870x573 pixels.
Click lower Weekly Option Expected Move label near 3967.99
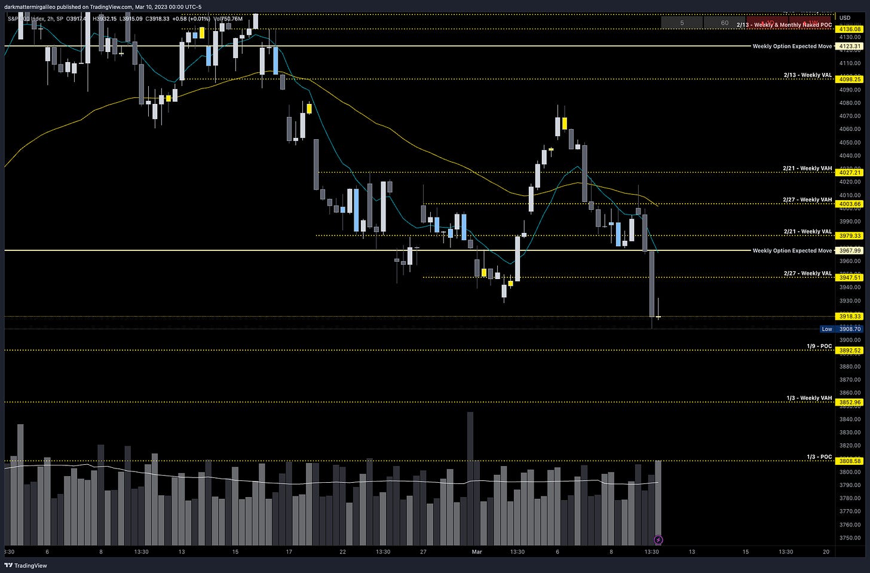[x=792, y=250]
